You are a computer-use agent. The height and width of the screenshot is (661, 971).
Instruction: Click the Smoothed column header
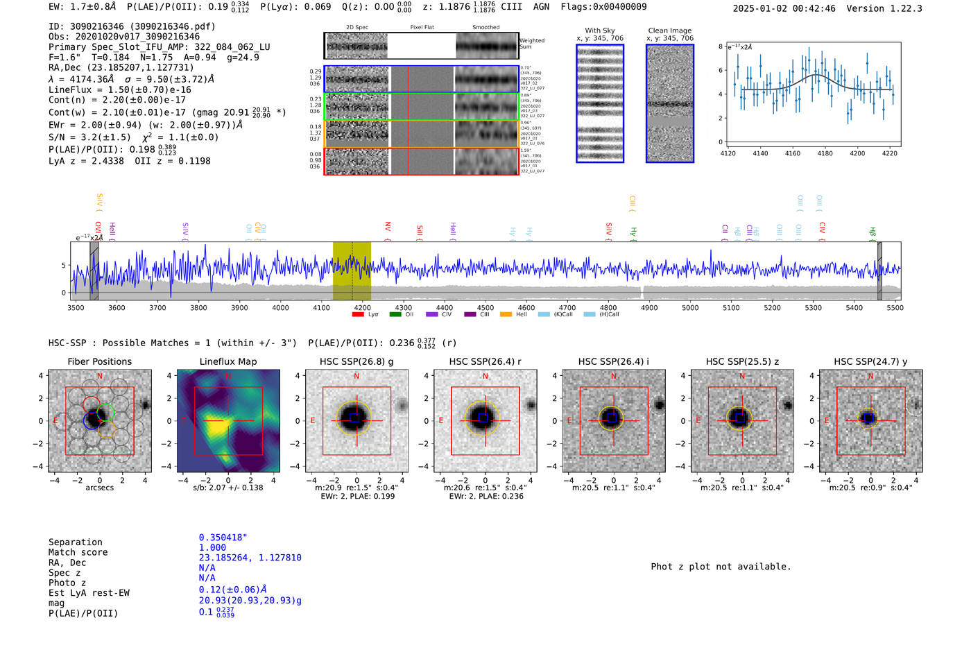point(486,28)
